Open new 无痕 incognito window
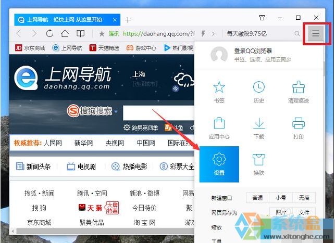Screen dimensions: 335x243 coord(304,198)
